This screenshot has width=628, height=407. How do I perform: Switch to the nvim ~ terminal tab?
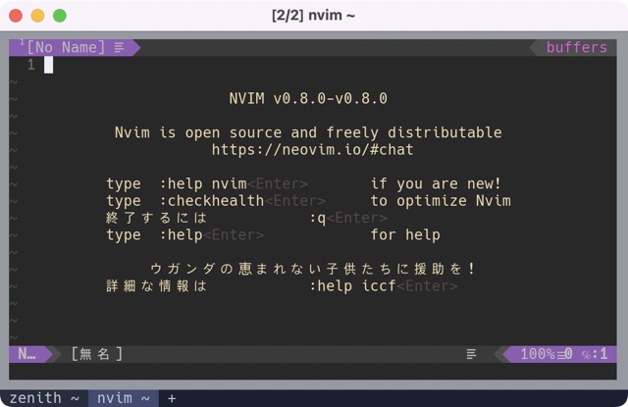[x=124, y=398]
